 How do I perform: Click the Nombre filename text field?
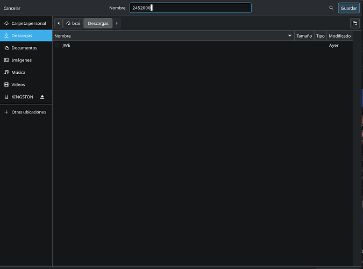190,8
